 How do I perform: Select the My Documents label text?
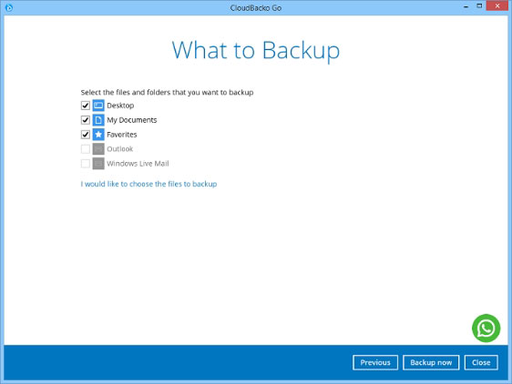131,120
